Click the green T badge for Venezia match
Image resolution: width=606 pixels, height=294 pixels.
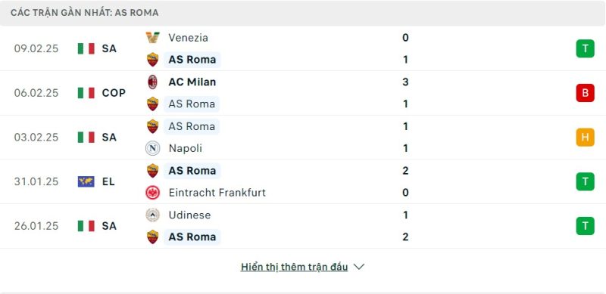[x=585, y=48]
